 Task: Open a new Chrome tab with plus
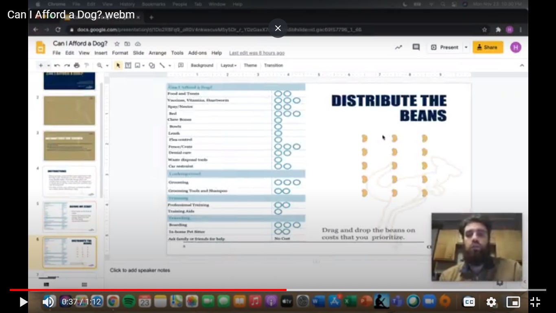(x=151, y=18)
